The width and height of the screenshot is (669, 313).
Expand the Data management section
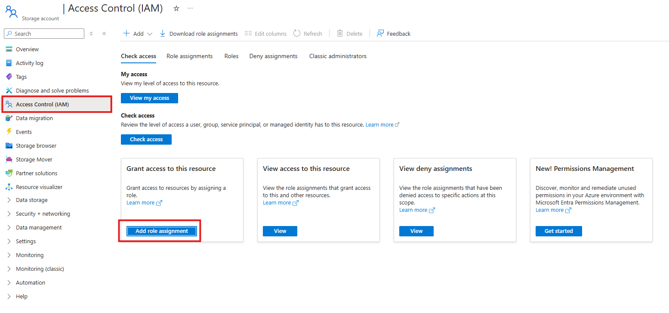(9, 227)
